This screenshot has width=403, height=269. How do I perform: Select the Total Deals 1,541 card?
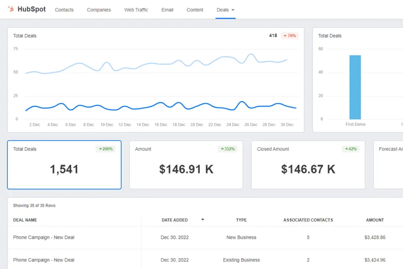click(x=64, y=165)
